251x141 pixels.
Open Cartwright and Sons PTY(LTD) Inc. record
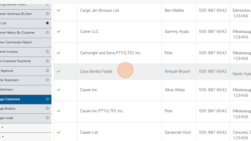coord(111,53)
